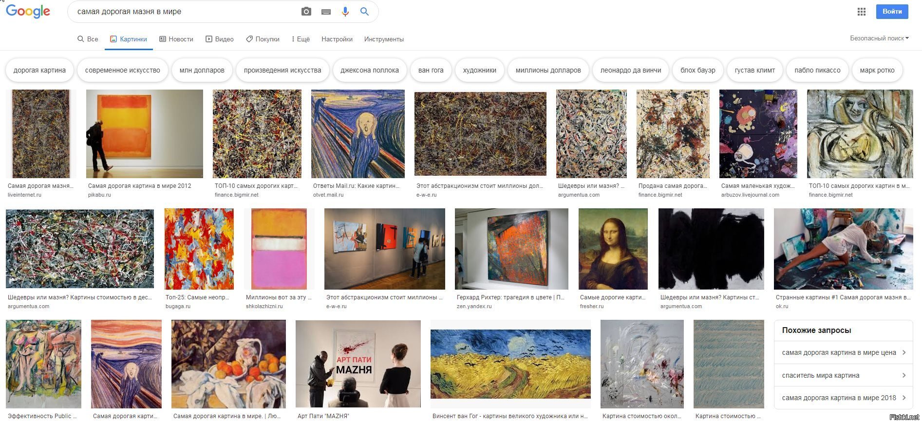Click the fresher.ru source text
This screenshot has width=922, height=423.
[592, 307]
